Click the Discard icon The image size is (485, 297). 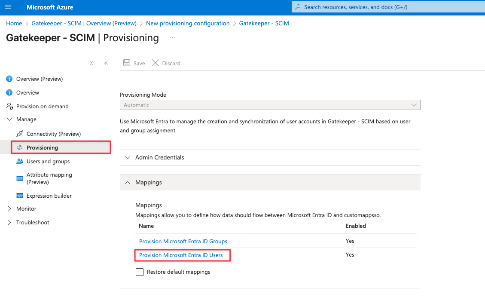click(x=155, y=63)
